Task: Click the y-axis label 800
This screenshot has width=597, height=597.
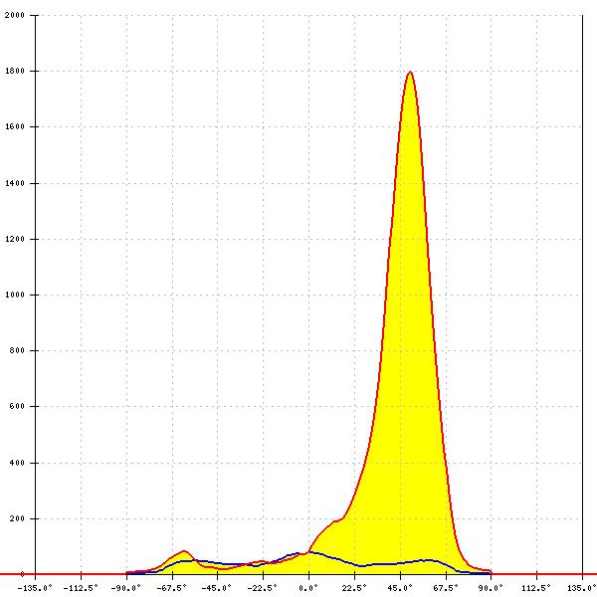Action: point(17,350)
